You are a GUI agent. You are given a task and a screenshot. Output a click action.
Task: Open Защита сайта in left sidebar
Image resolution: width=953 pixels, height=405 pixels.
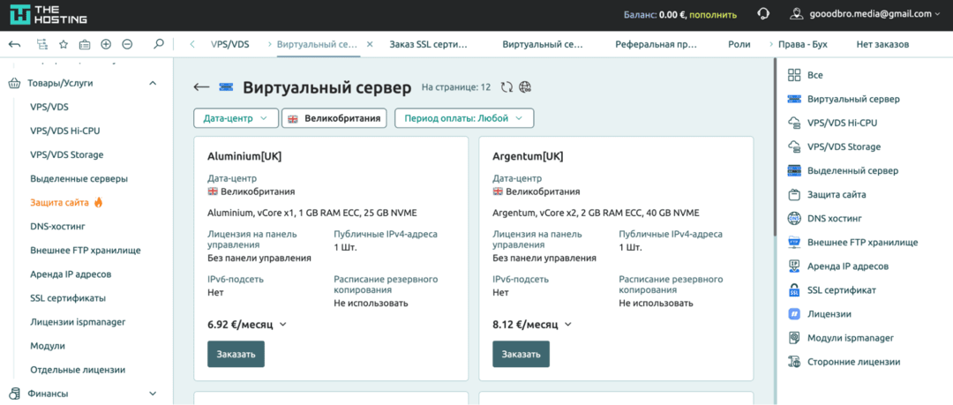pyautogui.click(x=60, y=203)
